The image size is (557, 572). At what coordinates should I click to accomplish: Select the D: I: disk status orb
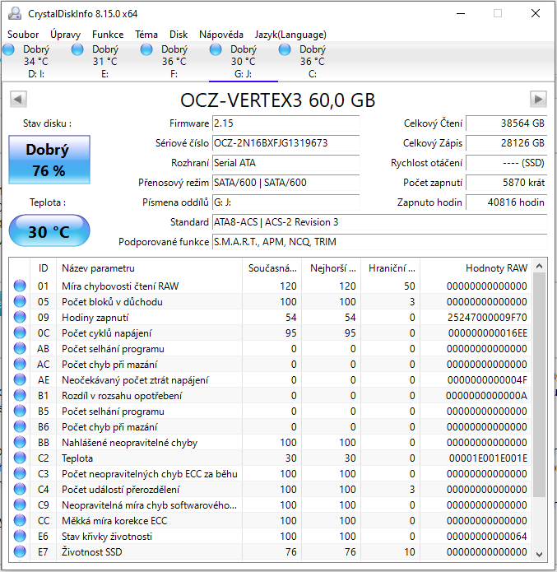[x=9, y=50]
